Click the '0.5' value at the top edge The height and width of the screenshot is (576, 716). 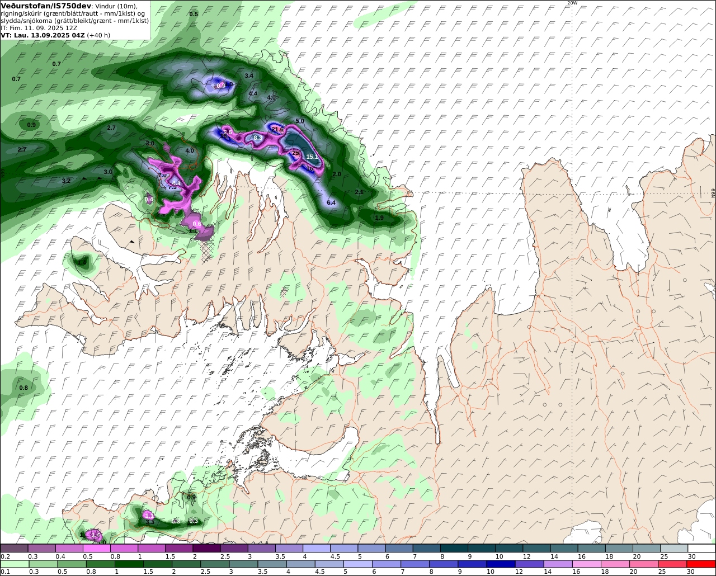tap(194, 14)
